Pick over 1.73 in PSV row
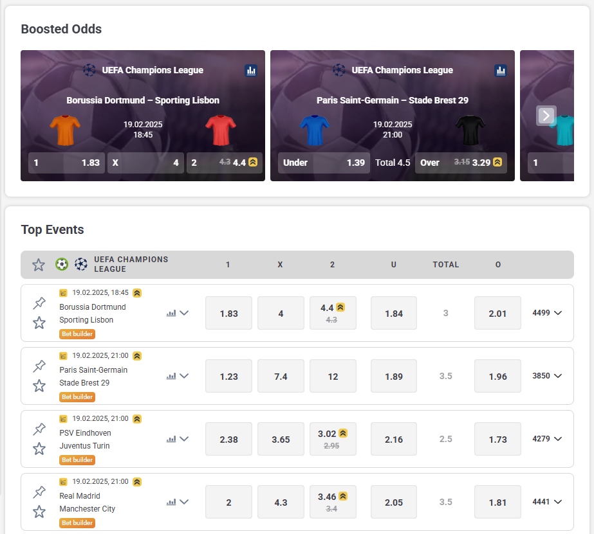The height and width of the screenshot is (534, 594). (x=497, y=439)
